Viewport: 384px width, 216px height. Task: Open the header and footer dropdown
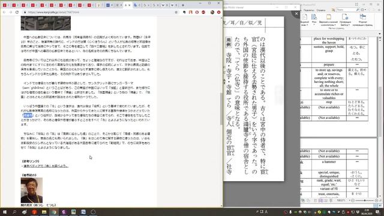pyautogui.click(x=328, y=20)
